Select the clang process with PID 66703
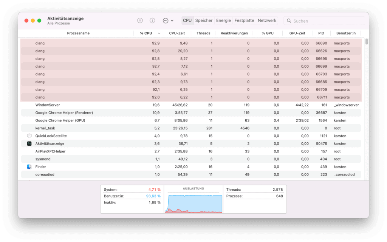Image resolution: width=387 pixels, height=242 pixels. point(191,74)
